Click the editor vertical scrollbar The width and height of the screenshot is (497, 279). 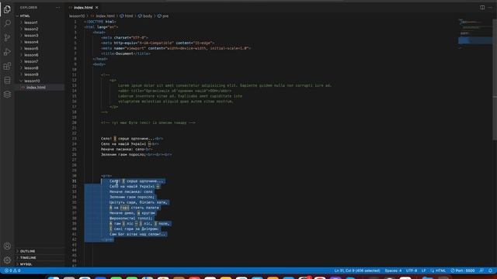[x=495, y=79]
